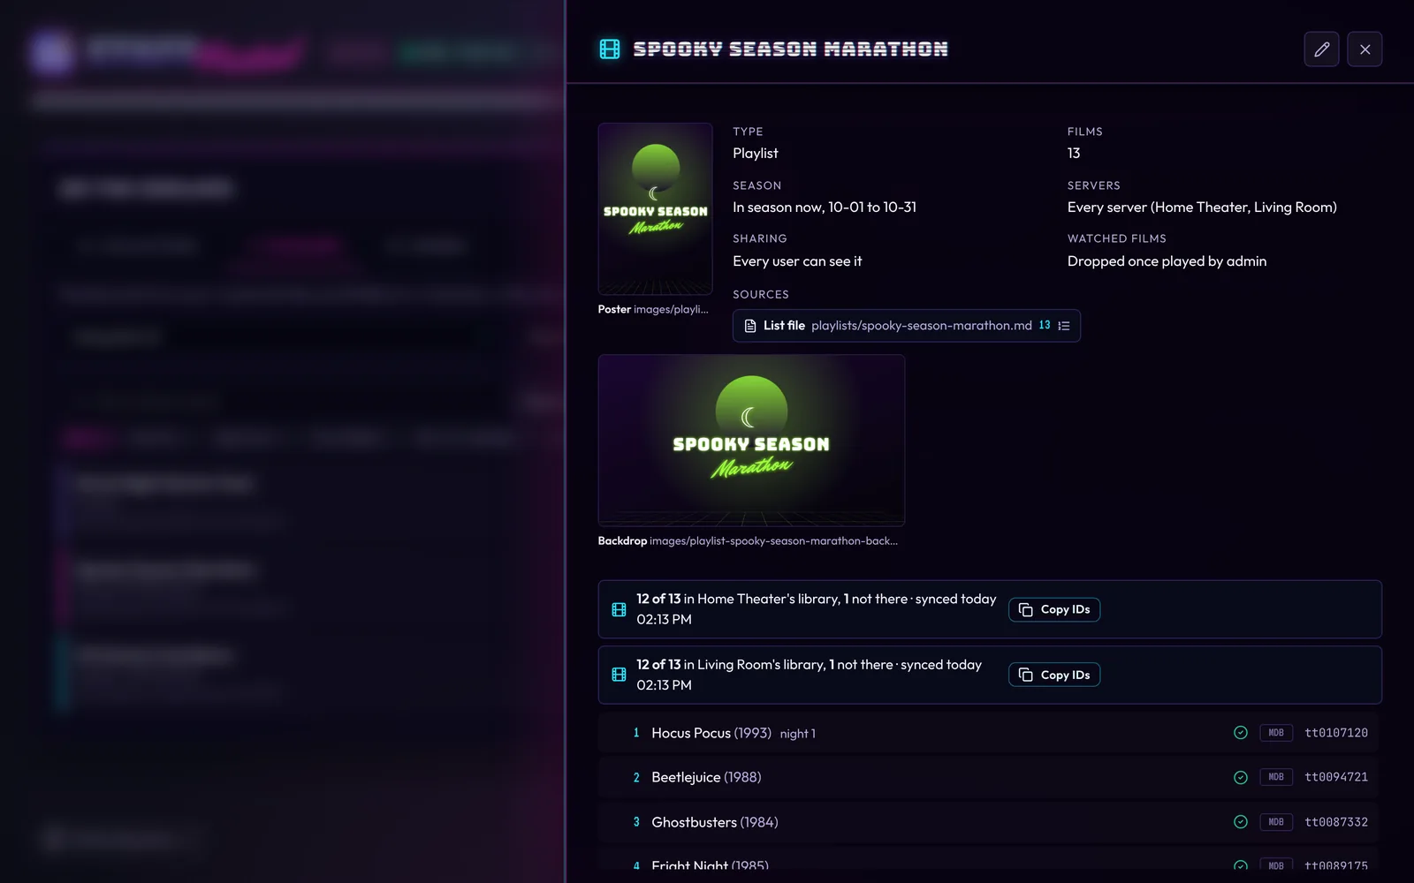This screenshot has width=1414, height=883.
Task: Click the MDB badge for Hocus Pocus
Action: (1276, 733)
